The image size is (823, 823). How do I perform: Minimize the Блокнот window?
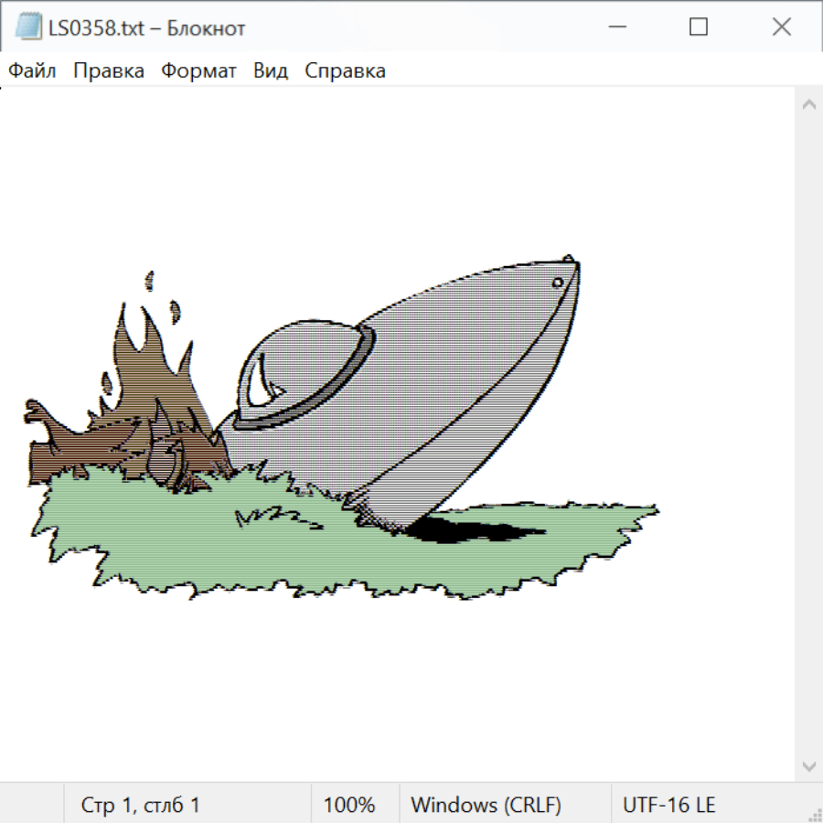[x=615, y=27]
